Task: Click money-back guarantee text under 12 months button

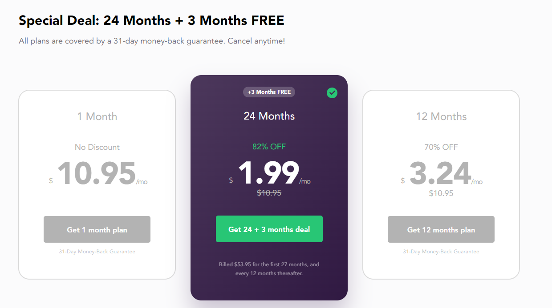Action: (x=441, y=252)
